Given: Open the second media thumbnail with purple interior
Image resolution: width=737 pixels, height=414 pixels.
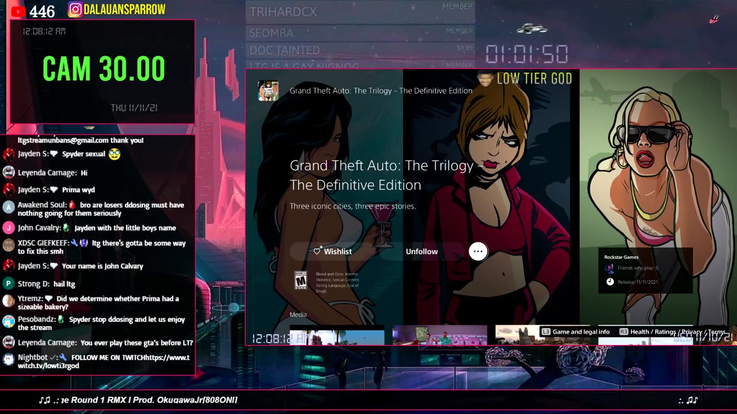Looking at the screenshot, I should (439, 335).
